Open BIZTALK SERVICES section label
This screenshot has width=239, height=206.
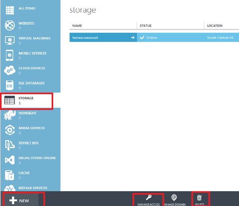coord(33,188)
